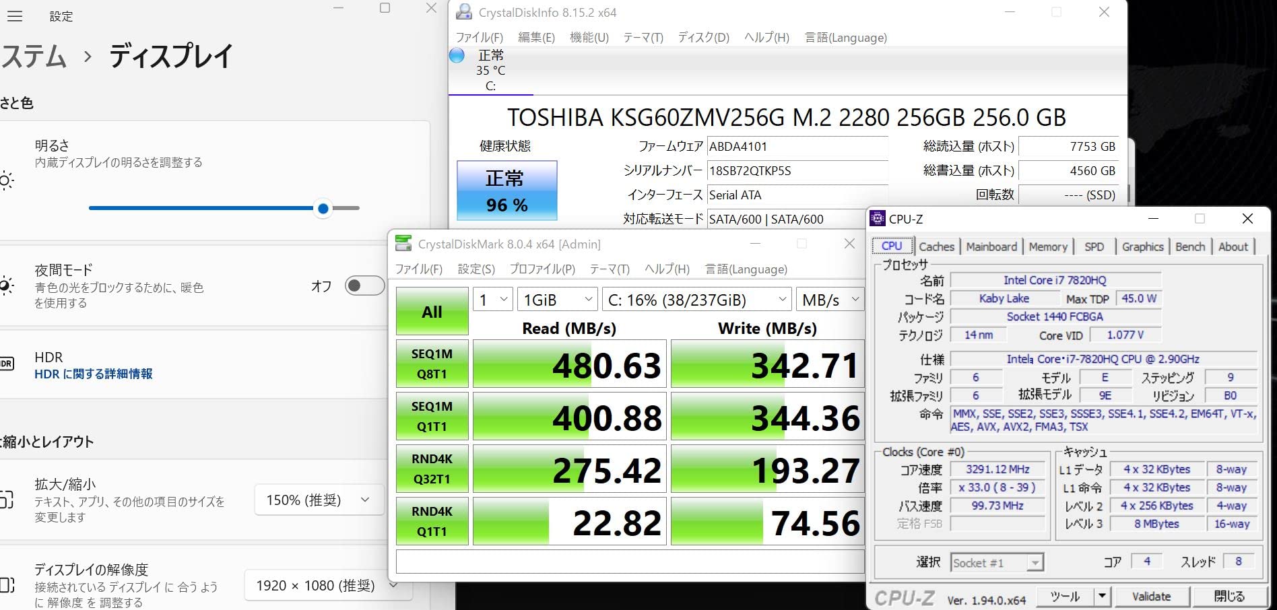1277x610 pixels.
Task: Switch to the About tab in CPU-Z
Action: 1233,246
